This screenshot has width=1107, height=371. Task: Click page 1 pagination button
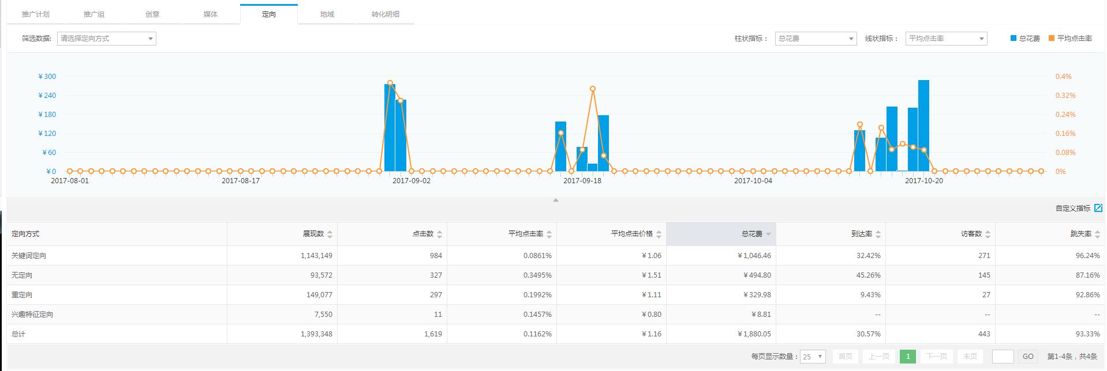(x=907, y=357)
